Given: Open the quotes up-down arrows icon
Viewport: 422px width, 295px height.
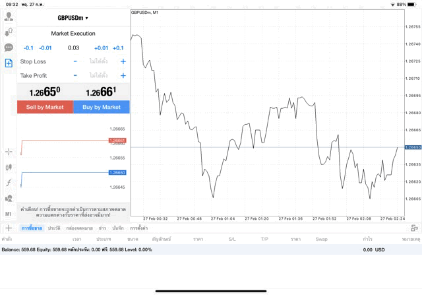Looking at the screenshot, I should click(9, 32).
